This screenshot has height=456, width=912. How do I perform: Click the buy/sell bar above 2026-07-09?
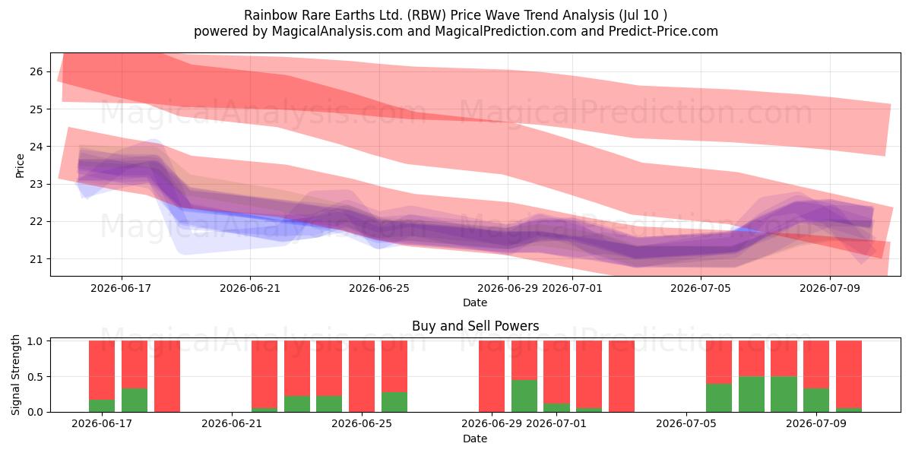[816, 376]
